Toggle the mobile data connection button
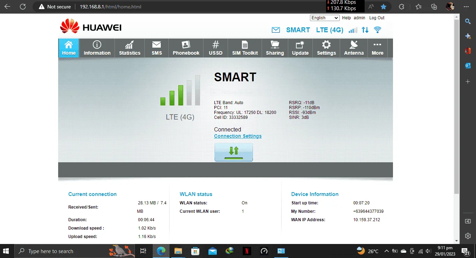The height and width of the screenshot is (258, 476). (x=234, y=152)
